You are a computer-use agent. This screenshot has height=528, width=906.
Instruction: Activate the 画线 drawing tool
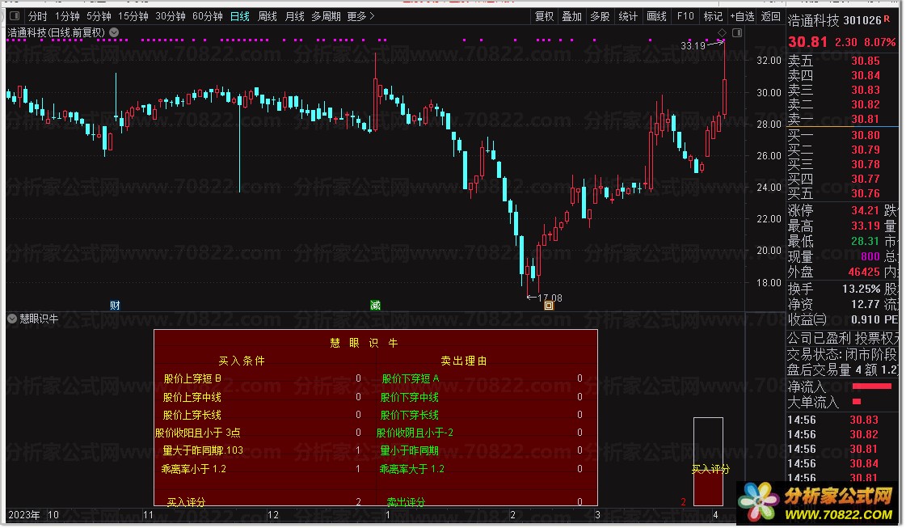click(656, 16)
